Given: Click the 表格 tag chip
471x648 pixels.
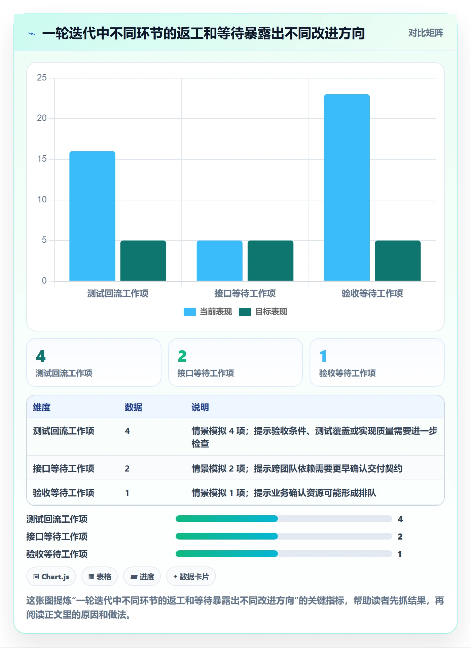Looking at the screenshot, I should [100, 577].
